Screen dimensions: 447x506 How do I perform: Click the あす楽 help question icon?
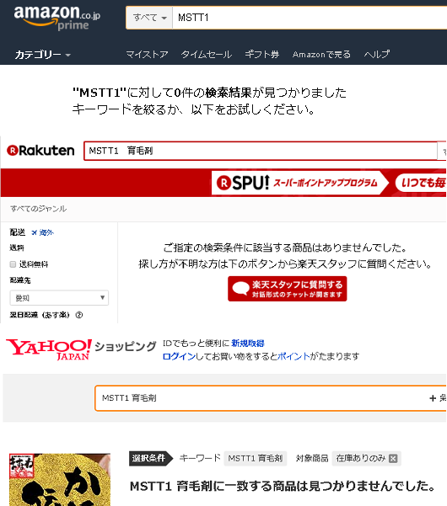[79, 315]
